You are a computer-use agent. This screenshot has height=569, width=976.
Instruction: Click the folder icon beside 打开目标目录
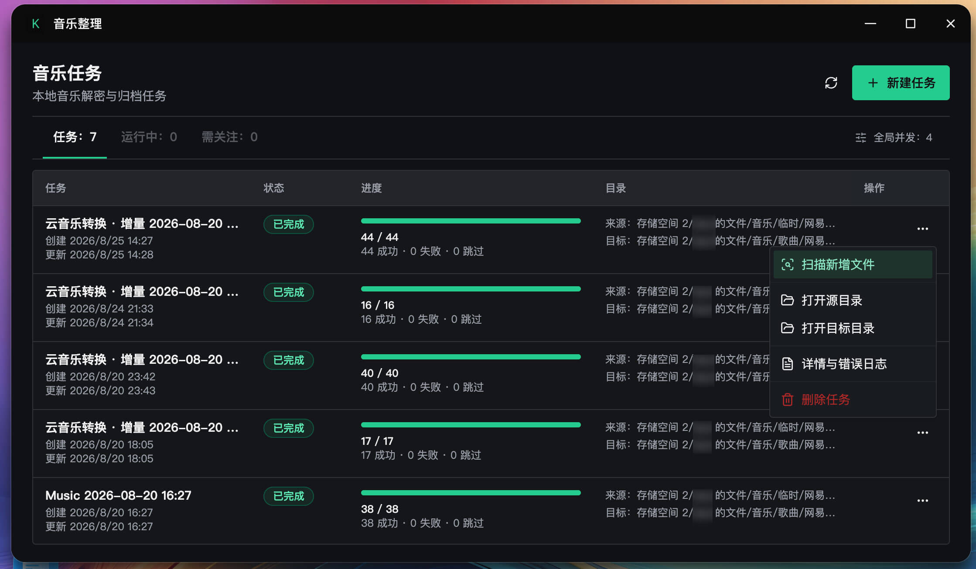(787, 328)
